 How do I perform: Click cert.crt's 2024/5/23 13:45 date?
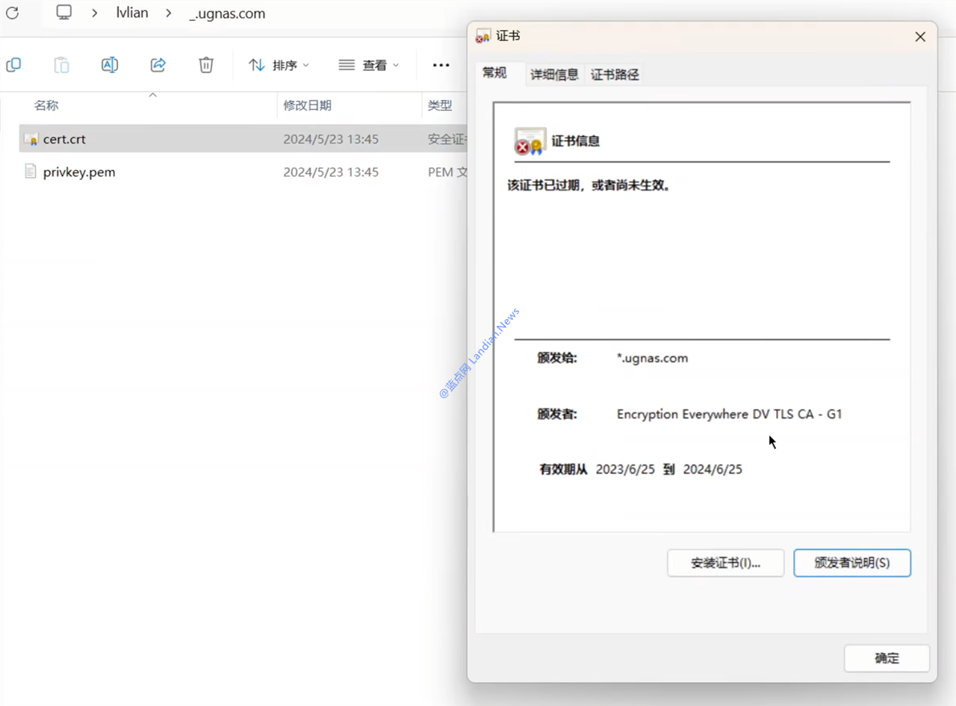331,139
